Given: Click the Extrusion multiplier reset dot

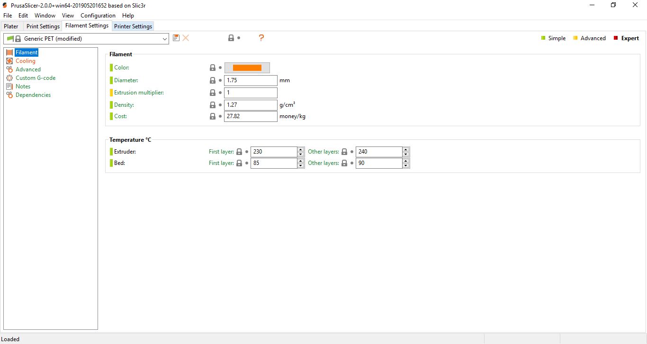Looking at the screenshot, I should tap(220, 93).
